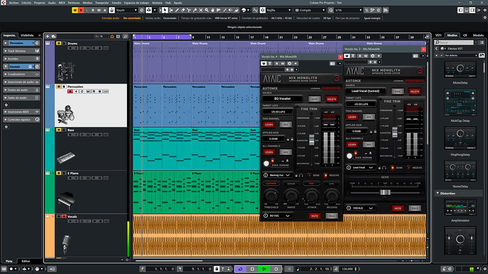This screenshot has height=274, width=488.
Task: Toggle the global Mute M button in toolbar
Action: click(75, 10)
